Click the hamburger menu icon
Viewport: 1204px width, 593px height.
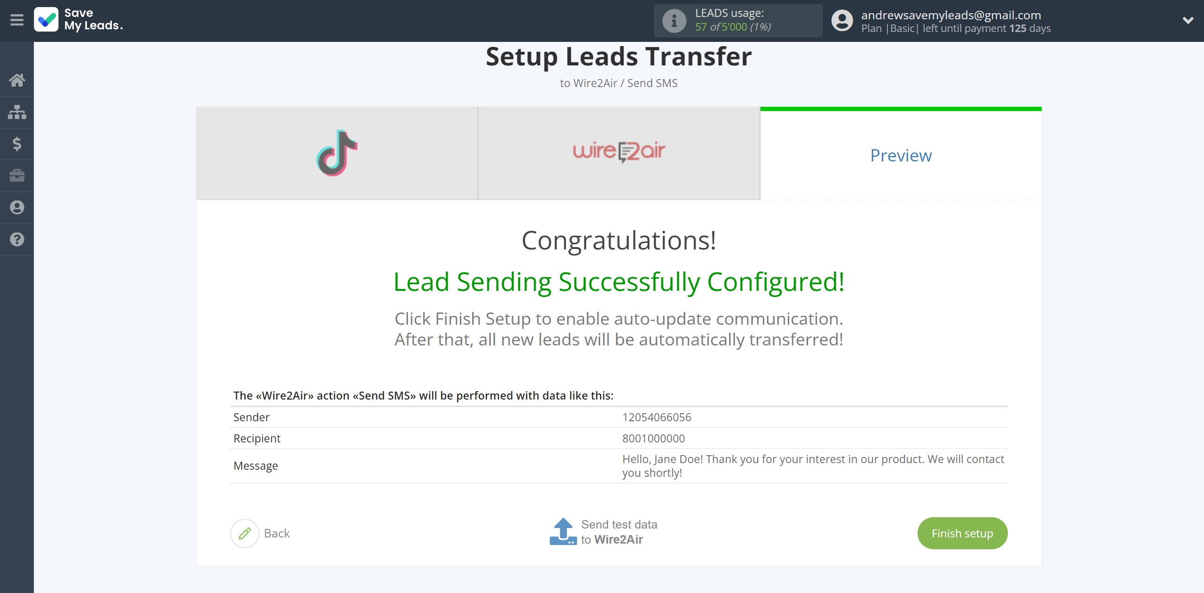[x=17, y=20]
